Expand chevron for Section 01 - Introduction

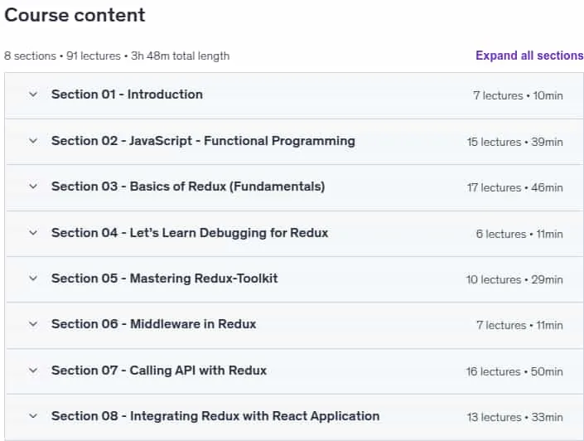[33, 94]
